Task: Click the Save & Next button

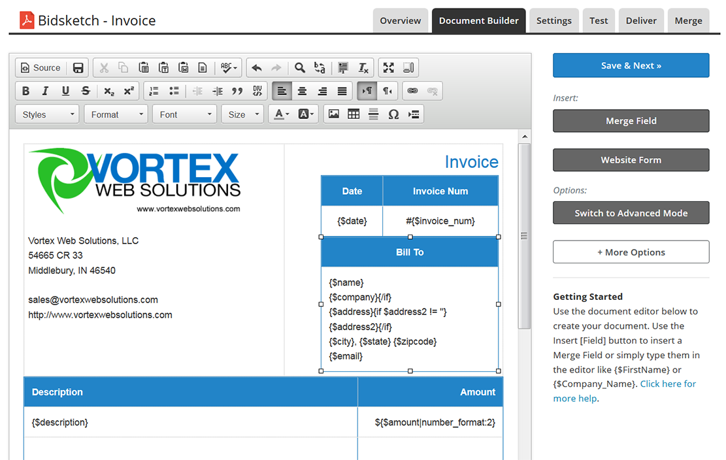Action: (x=631, y=65)
